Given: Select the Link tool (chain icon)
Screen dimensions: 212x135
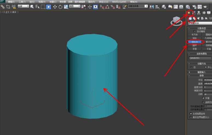Looking at the screenshot, I should click(x=2, y=7).
